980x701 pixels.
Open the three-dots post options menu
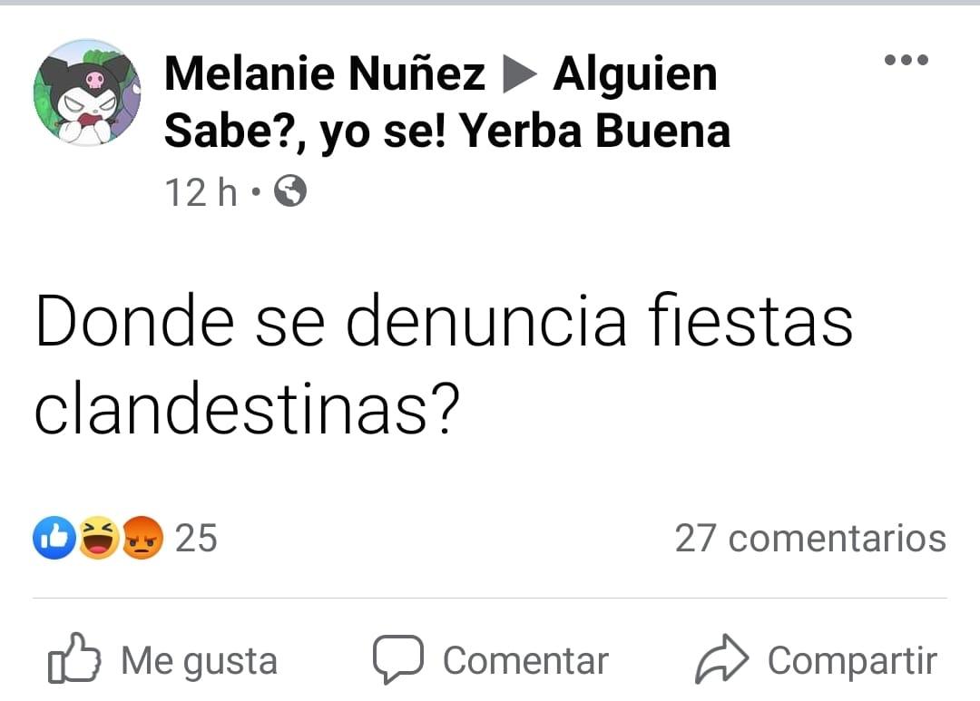(x=906, y=60)
